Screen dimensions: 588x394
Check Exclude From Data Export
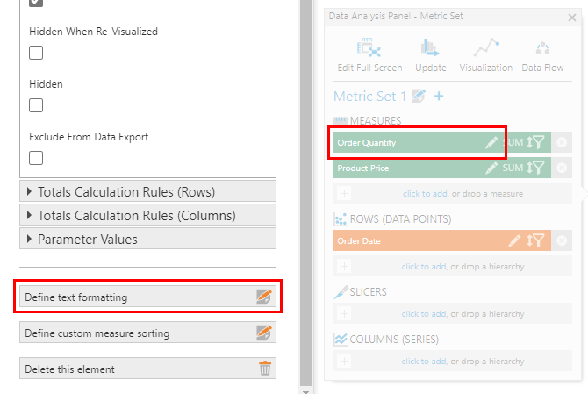[36, 158]
